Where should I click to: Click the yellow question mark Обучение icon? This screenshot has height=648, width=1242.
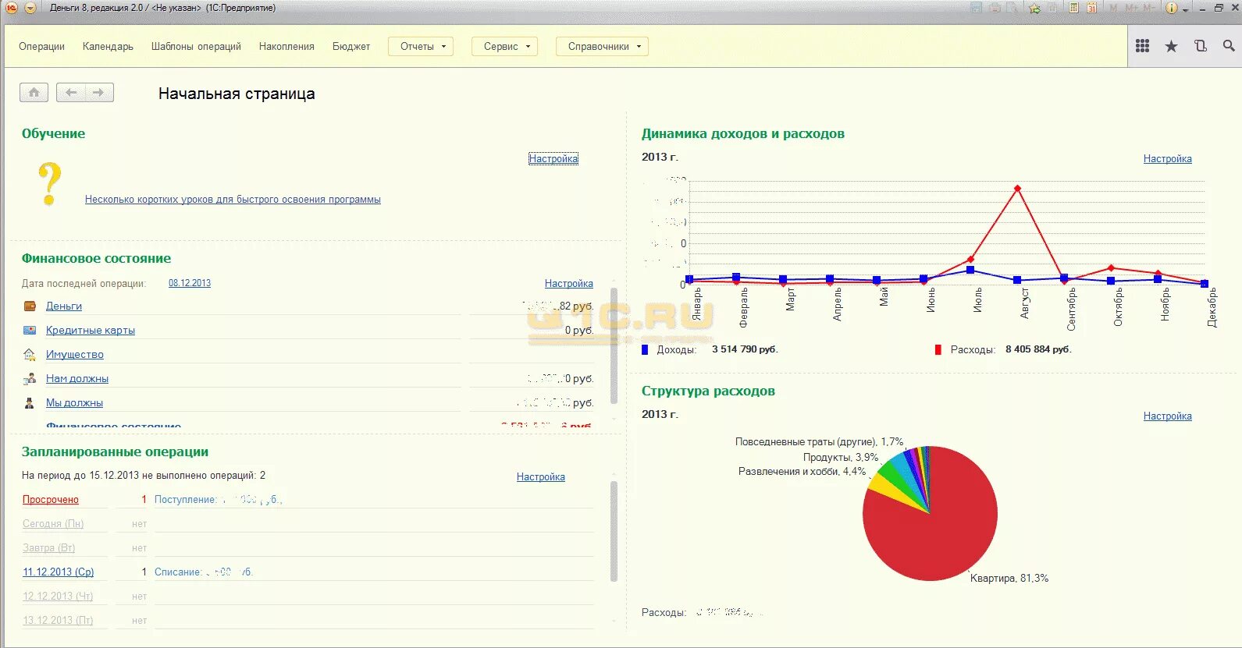50,183
